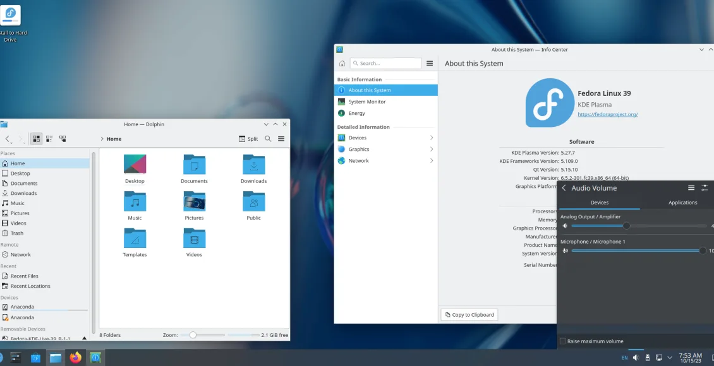
Task: Expand the Network category in Info Center
Action: (x=385, y=160)
